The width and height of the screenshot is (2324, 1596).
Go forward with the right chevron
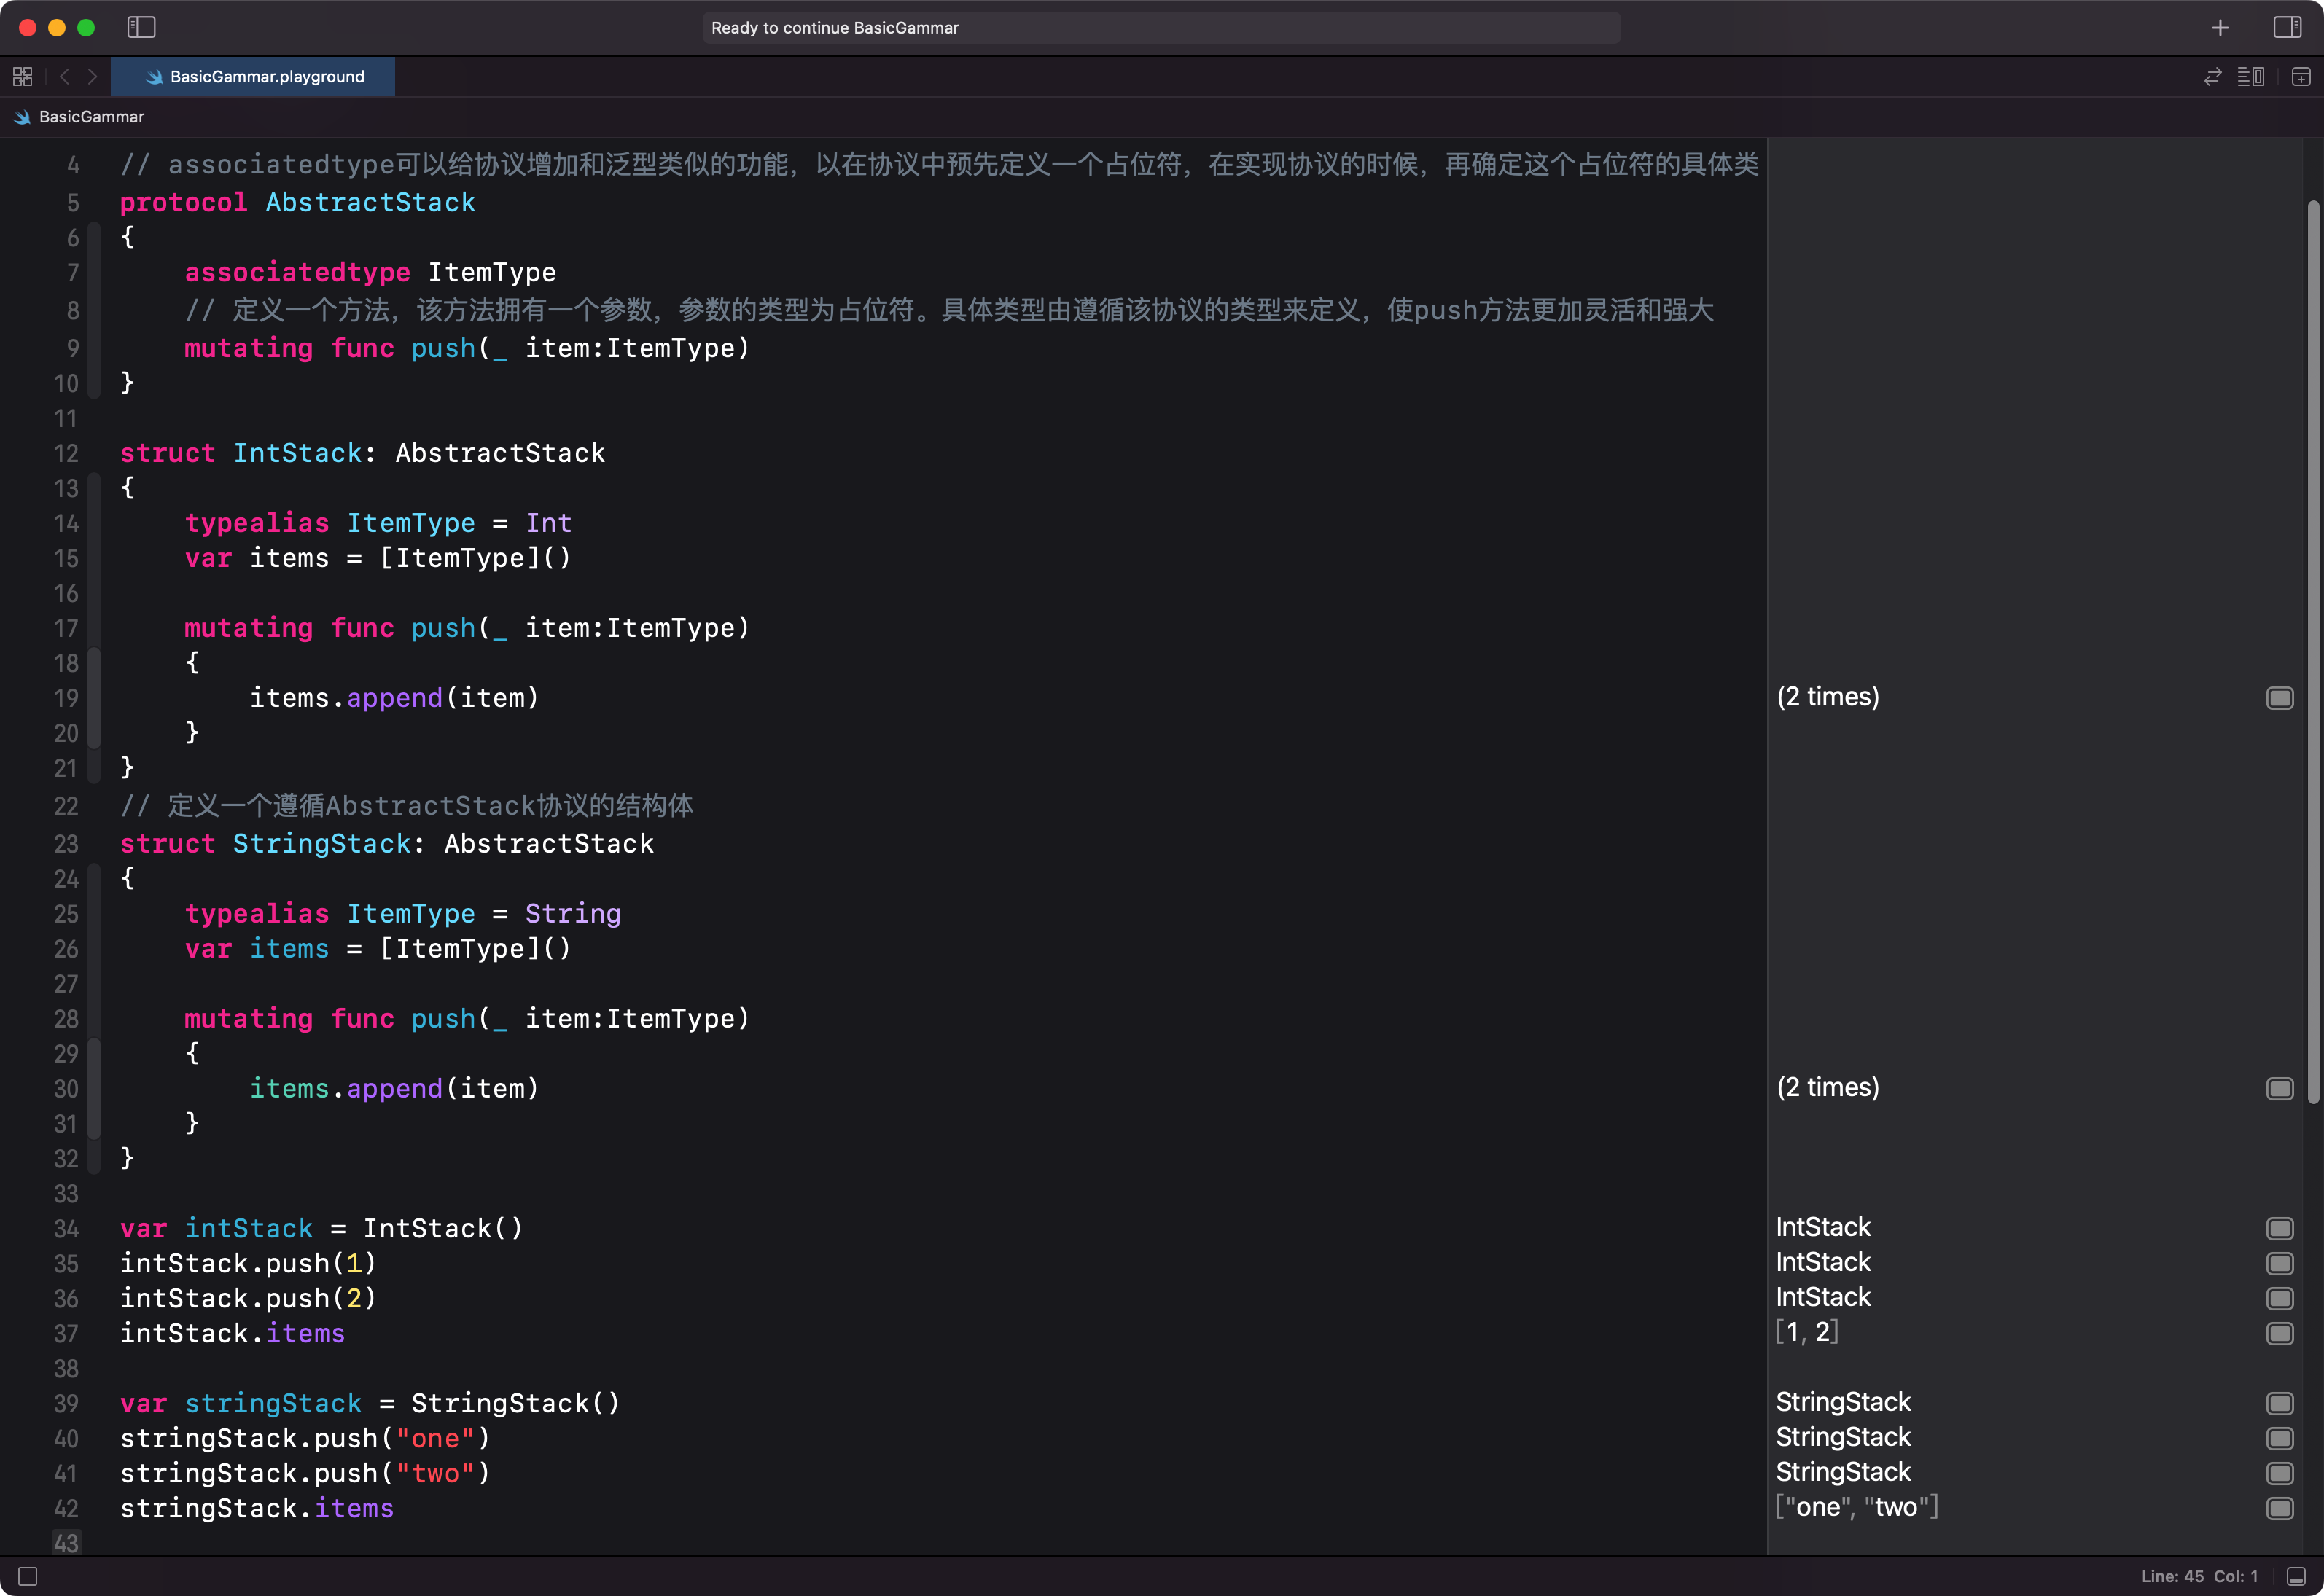pos(92,76)
